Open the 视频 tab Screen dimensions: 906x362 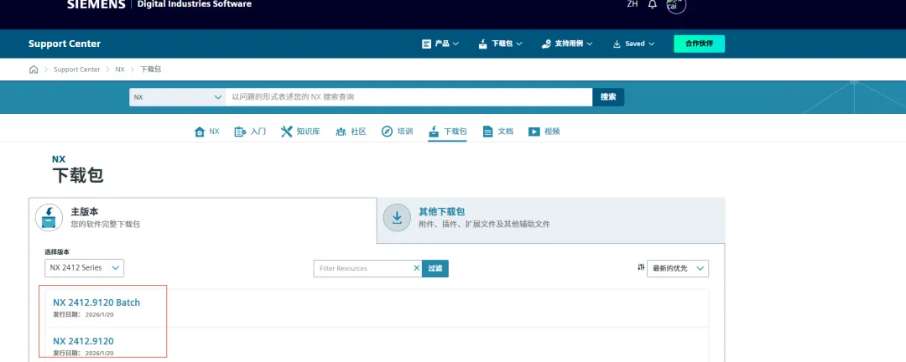(x=544, y=132)
